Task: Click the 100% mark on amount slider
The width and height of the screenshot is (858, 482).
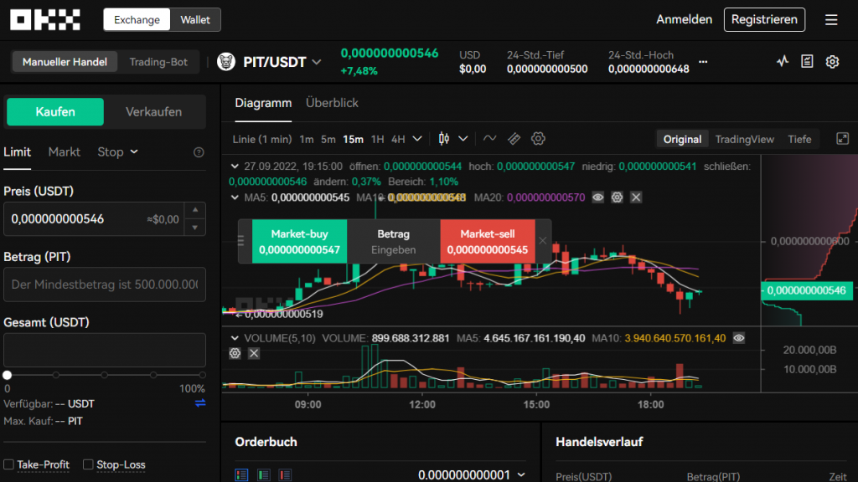Action: point(202,376)
